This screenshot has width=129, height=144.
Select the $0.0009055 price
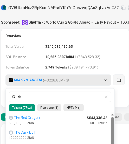99,123
